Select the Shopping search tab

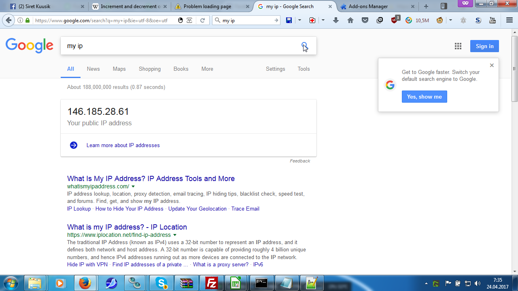pyautogui.click(x=150, y=69)
